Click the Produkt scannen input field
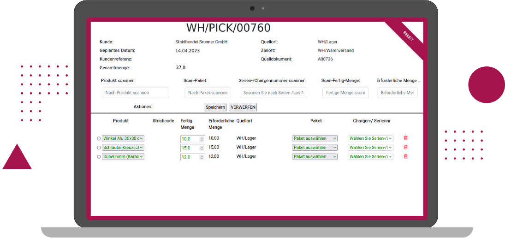 pos(136,93)
